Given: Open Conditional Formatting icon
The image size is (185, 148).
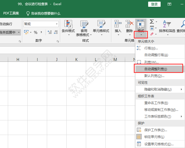Looking at the screenshot, I should point(68,24).
